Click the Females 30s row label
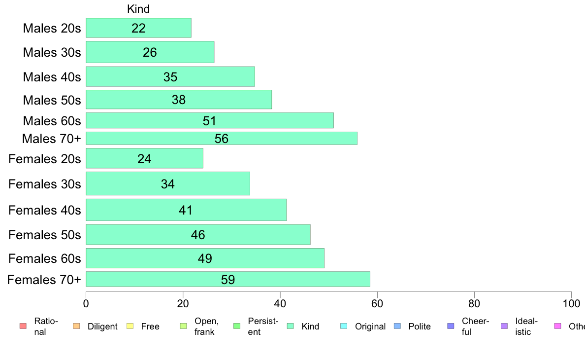This screenshot has height=363, width=585. click(45, 184)
